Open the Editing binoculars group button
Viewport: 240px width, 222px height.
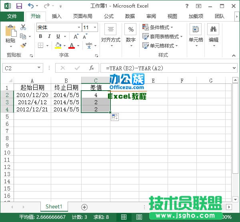pos(213,36)
